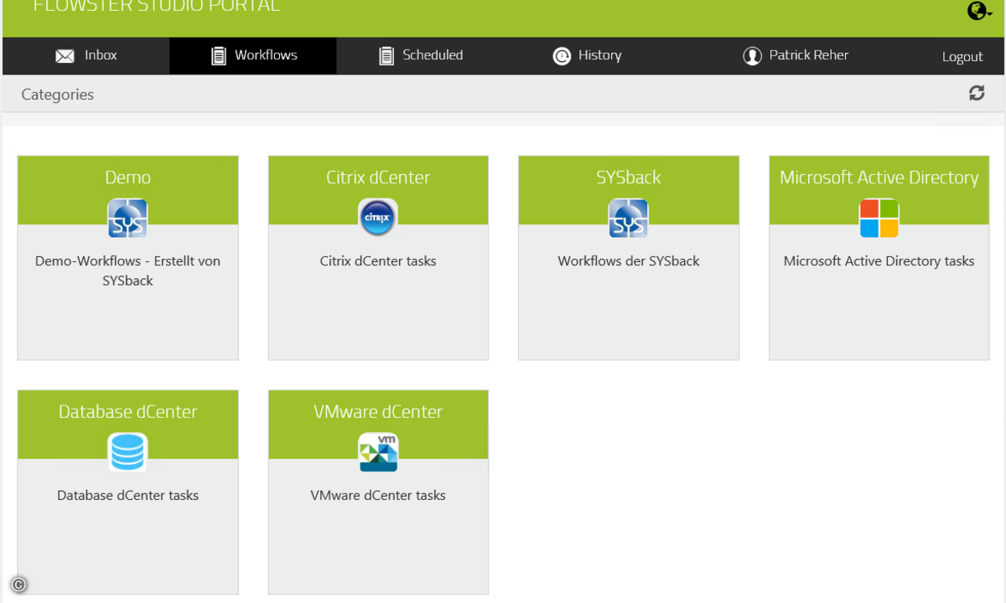Click the SYSback category SYS icon
Image resolution: width=1006 pixels, height=603 pixels.
click(x=628, y=219)
